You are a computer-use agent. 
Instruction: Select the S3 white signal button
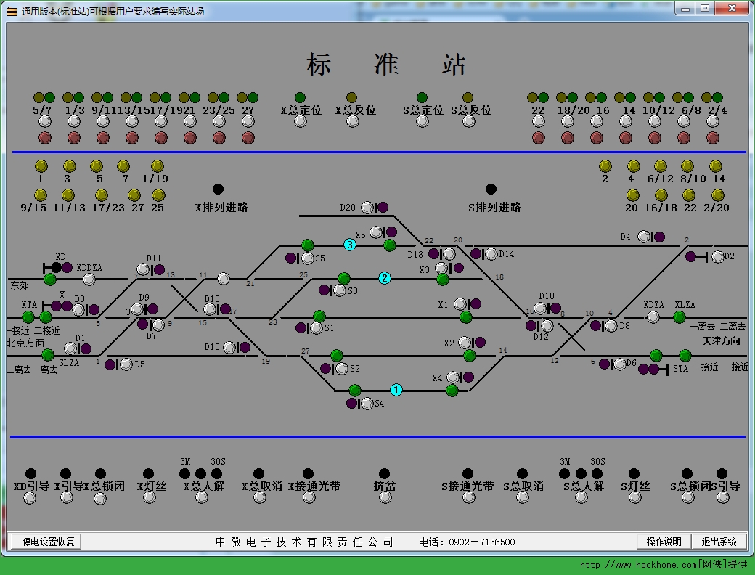coord(340,290)
